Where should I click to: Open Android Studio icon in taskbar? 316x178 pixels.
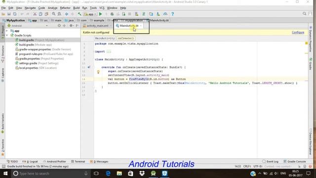pos(153,174)
